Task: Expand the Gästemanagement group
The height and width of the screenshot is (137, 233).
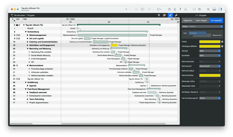Action: (x=28, y=35)
